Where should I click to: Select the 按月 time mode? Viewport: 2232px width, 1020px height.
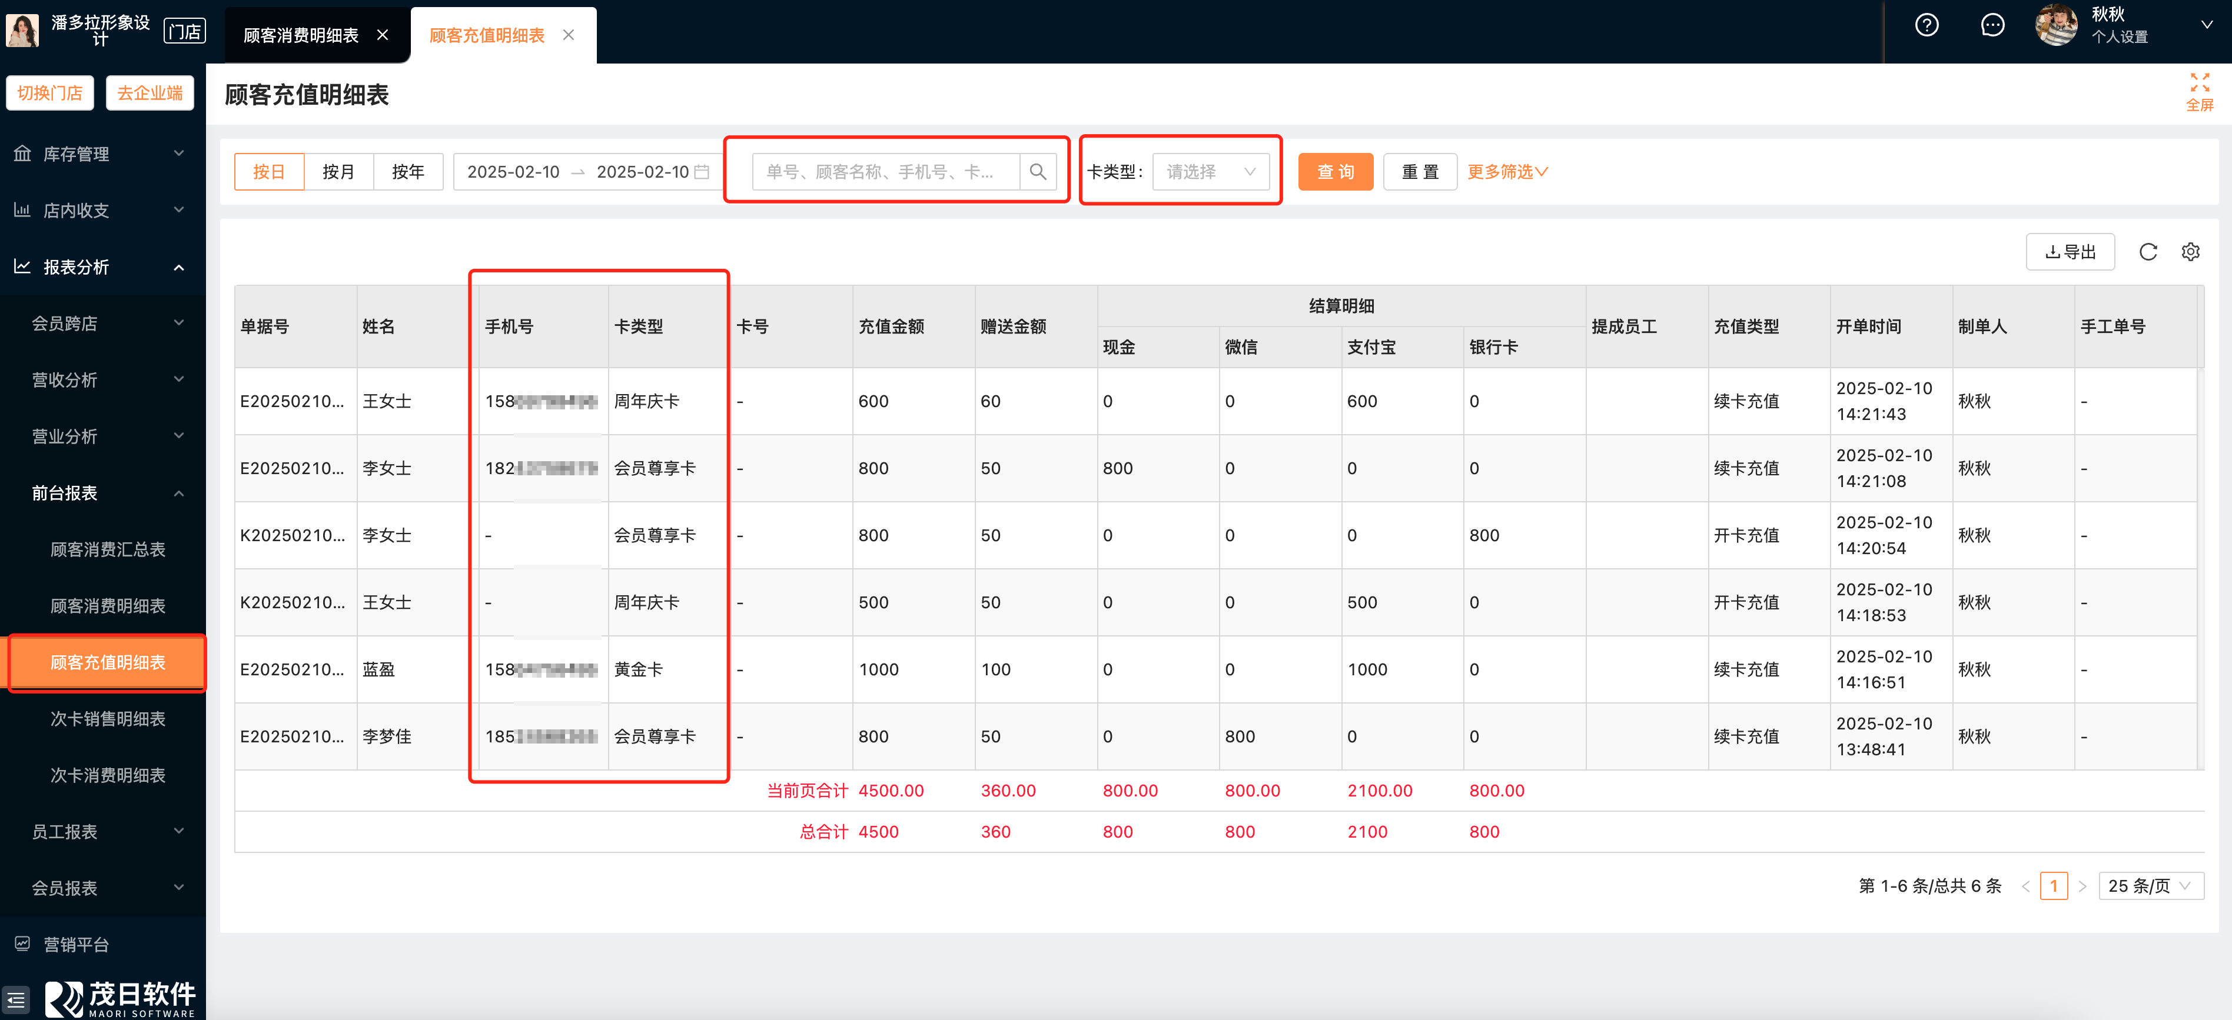click(338, 171)
